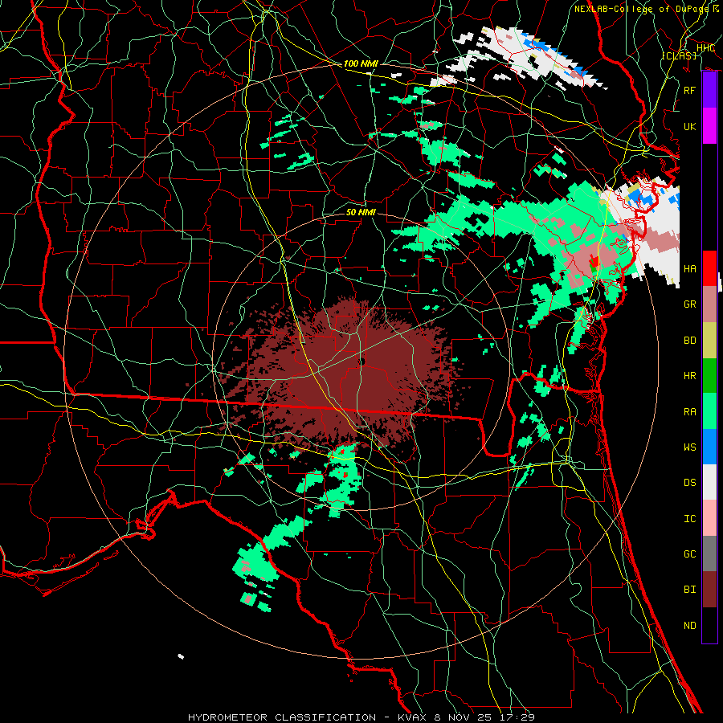Click the '{CLAS}' label near the legend
Viewport: 723px width, 723px height.
(679, 55)
